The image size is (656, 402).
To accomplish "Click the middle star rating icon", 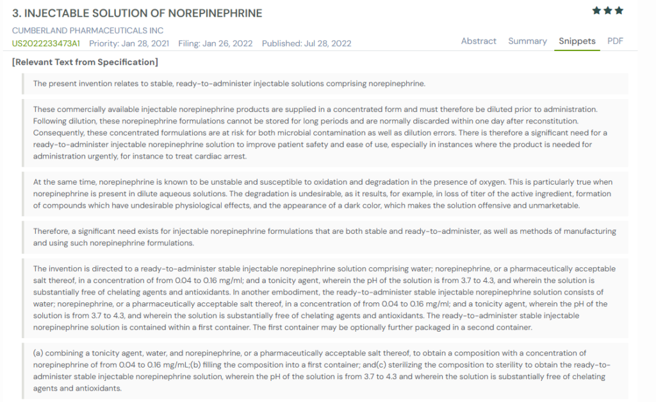I will pos(607,11).
